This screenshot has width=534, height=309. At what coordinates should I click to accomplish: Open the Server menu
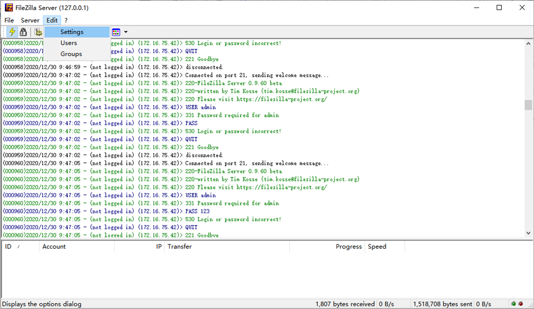coord(30,20)
